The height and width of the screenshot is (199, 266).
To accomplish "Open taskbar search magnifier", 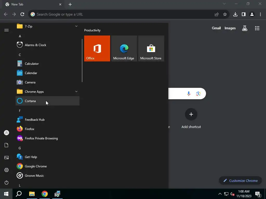I will 19,194.
